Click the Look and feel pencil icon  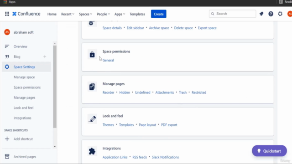point(92,119)
